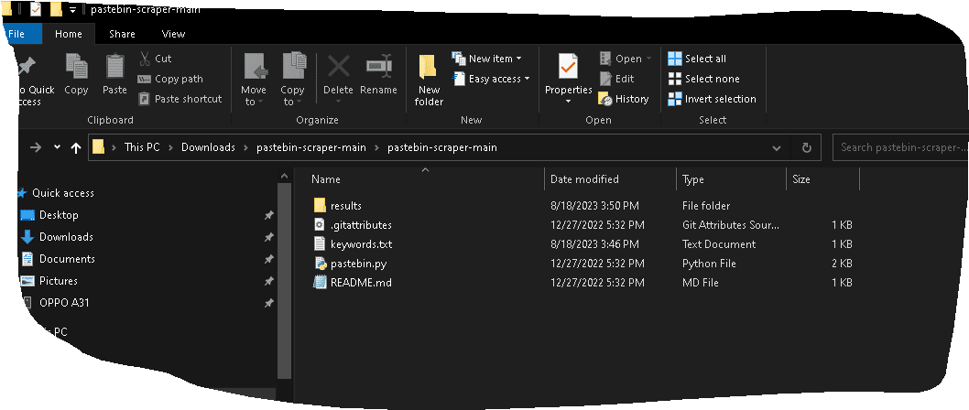Screen dimensions: 969x410
Task: Click the History command
Action: click(624, 99)
